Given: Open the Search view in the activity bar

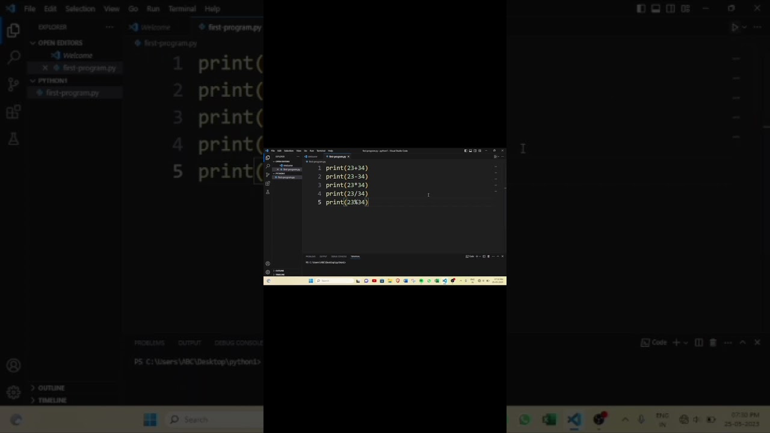Looking at the screenshot, I should click(x=268, y=166).
